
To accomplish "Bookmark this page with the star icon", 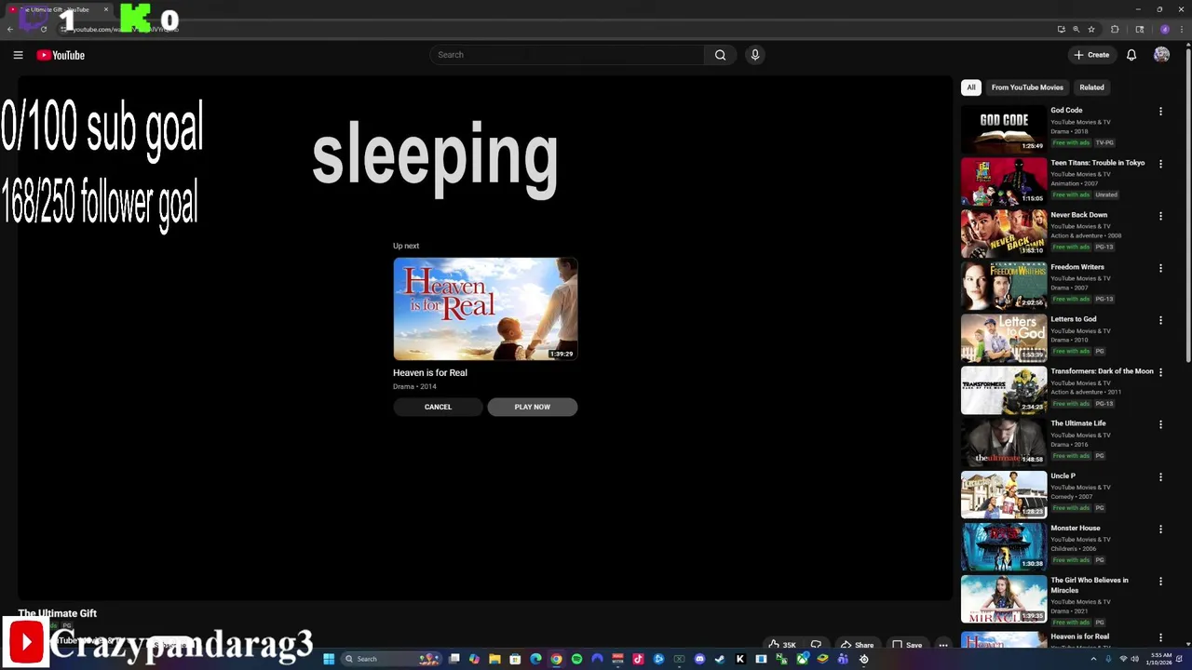I will click(1091, 29).
